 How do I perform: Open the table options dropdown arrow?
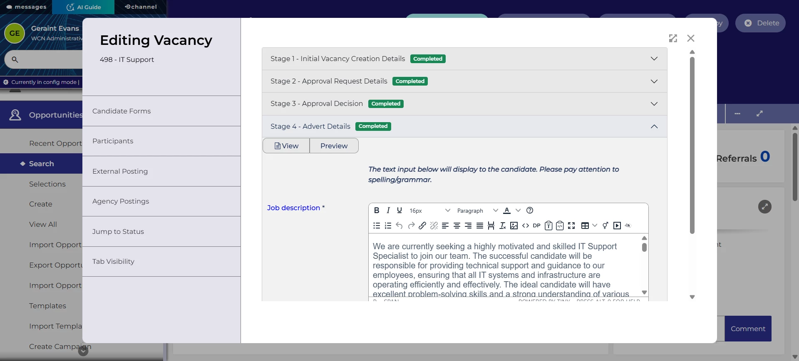tap(595, 226)
